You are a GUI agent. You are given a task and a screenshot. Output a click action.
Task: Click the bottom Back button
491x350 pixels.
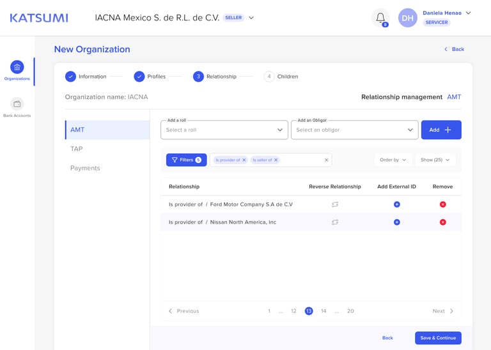(x=387, y=338)
